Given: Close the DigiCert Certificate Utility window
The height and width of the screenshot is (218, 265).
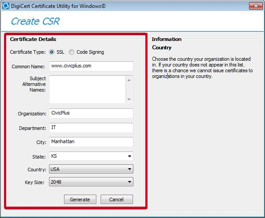Looking at the screenshot, I should click(256, 6).
